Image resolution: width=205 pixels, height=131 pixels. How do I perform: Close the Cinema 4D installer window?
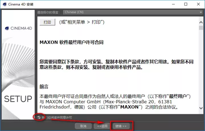(198, 4)
